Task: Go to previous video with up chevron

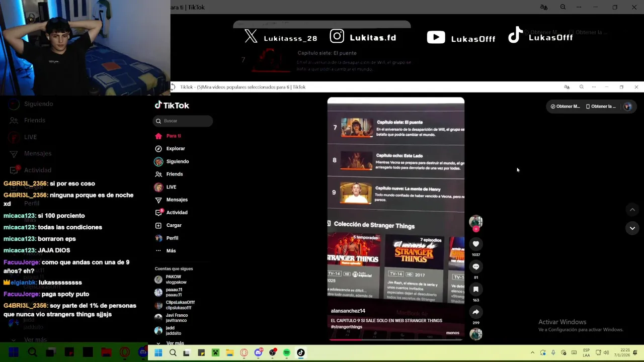Action: tap(632, 210)
